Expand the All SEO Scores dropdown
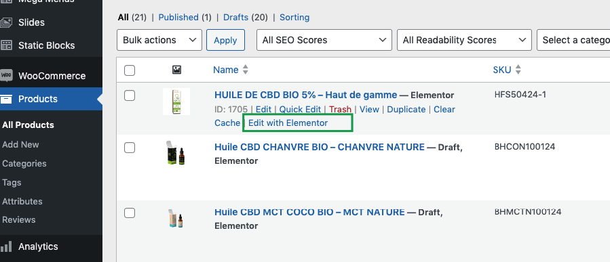610x262 pixels. pos(324,40)
